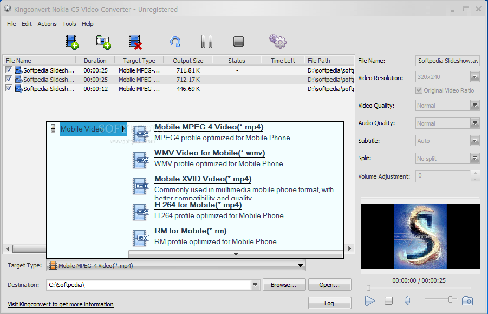Click the MP4 icon beside Mobile MPEG-4 Video
This screenshot has height=314, width=488.
point(141,134)
